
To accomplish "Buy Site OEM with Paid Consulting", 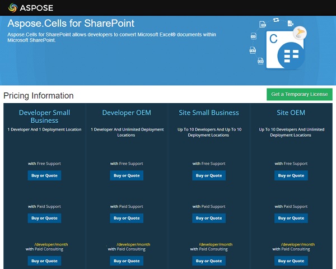I will [291, 261].
